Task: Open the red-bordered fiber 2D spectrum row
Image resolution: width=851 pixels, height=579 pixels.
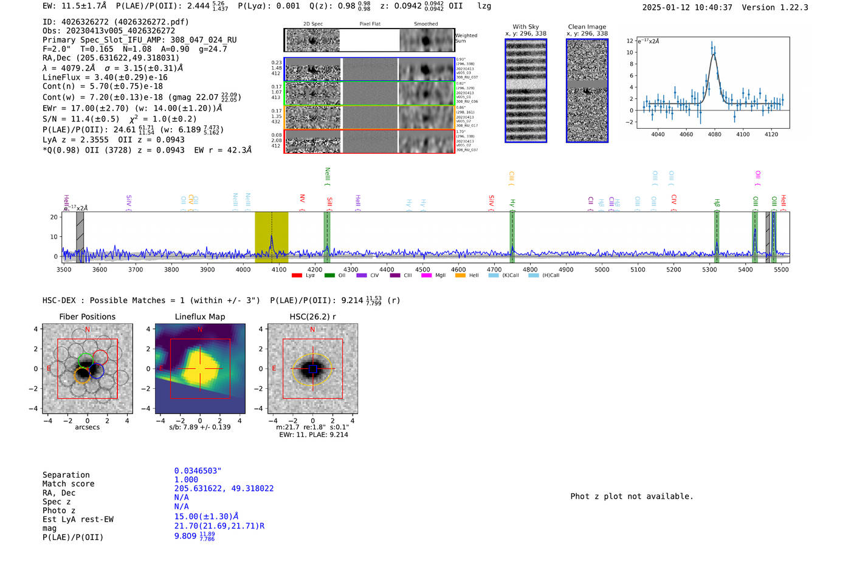Action: click(370, 142)
